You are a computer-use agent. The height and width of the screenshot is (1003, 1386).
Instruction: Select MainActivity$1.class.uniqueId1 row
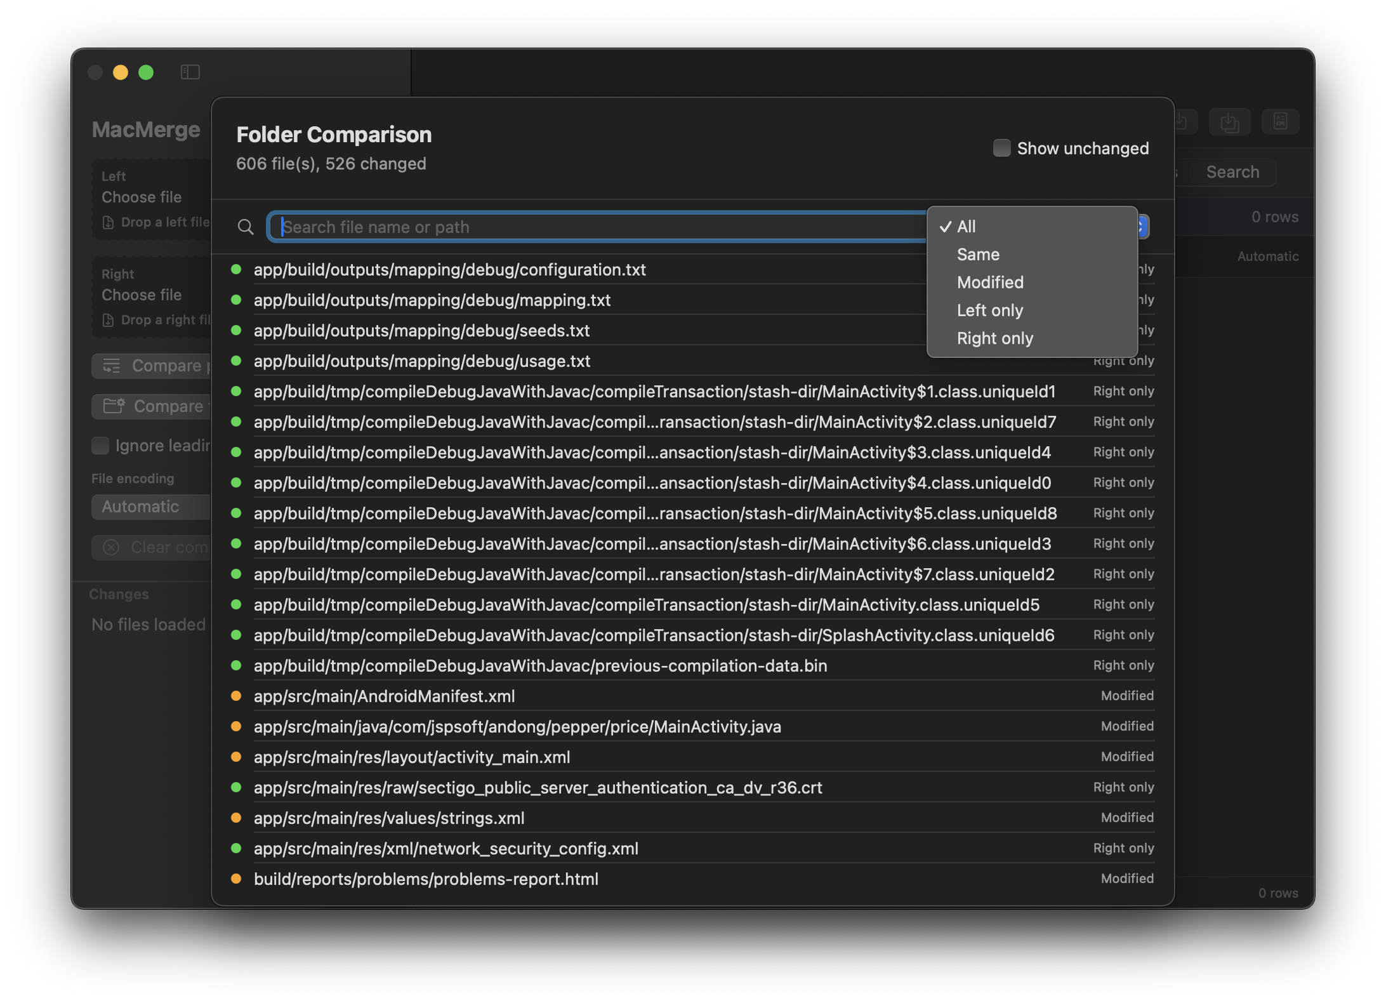(x=692, y=391)
